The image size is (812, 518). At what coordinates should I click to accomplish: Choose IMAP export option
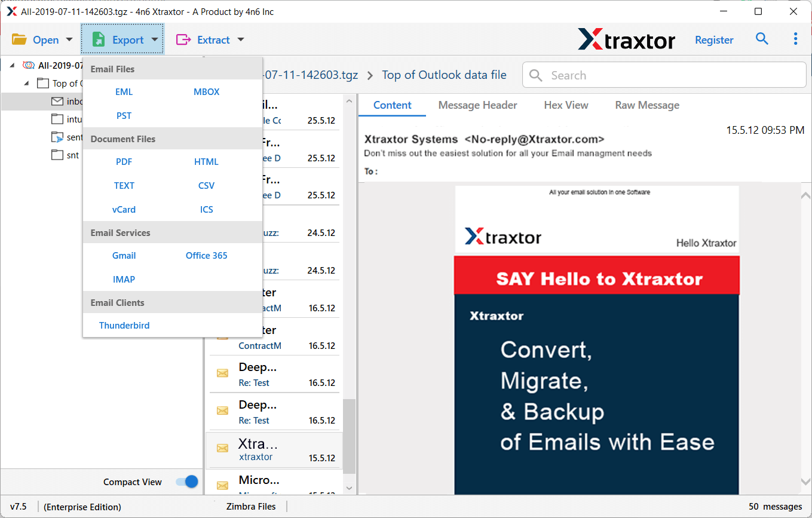[x=124, y=280]
